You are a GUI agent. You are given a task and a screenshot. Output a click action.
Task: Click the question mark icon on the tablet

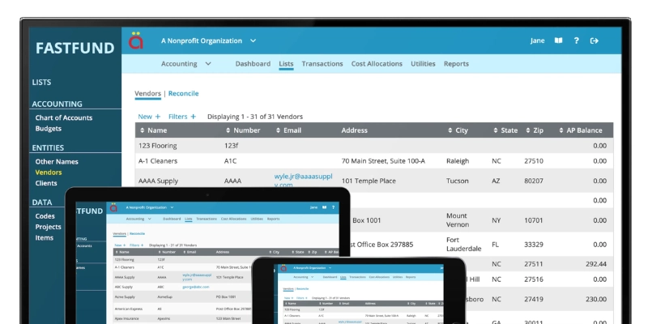click(x=333, y=207)
